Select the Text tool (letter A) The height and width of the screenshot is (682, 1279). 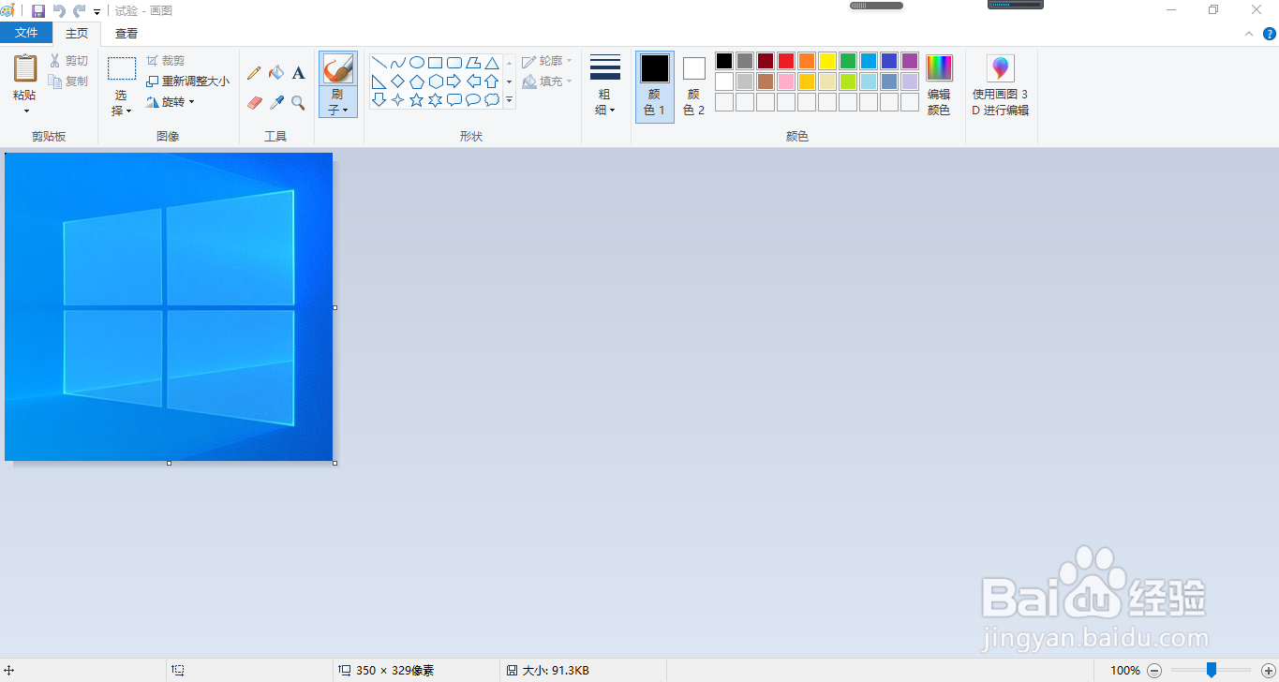(x=298, y=73)
